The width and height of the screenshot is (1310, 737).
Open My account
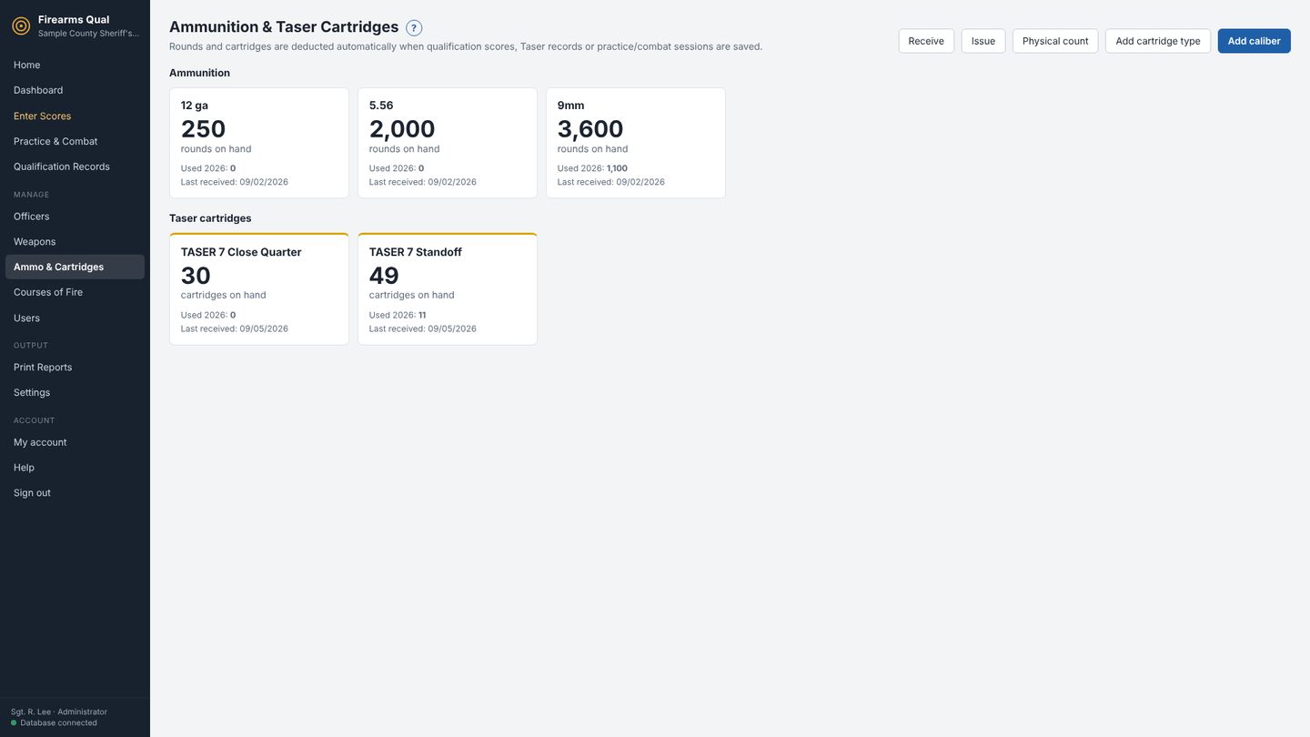point(75,442)
